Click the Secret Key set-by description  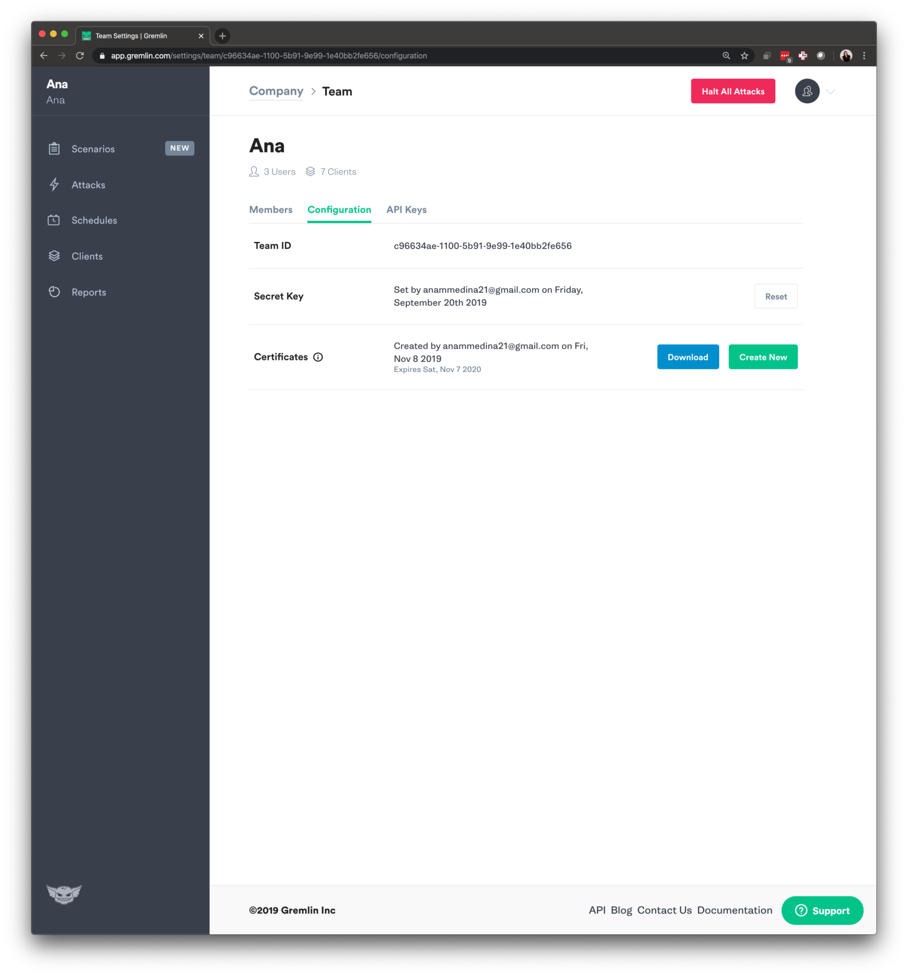488,296
